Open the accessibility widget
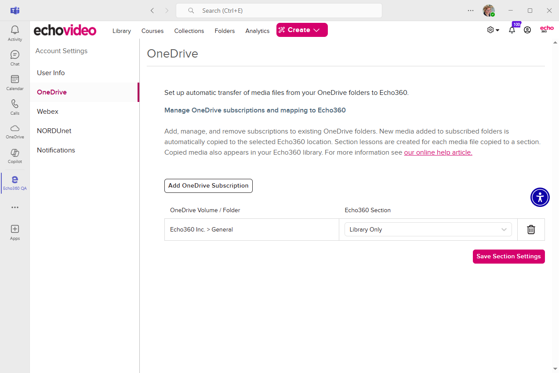Viewport: 559px width, 373px height. pos(540,197)
